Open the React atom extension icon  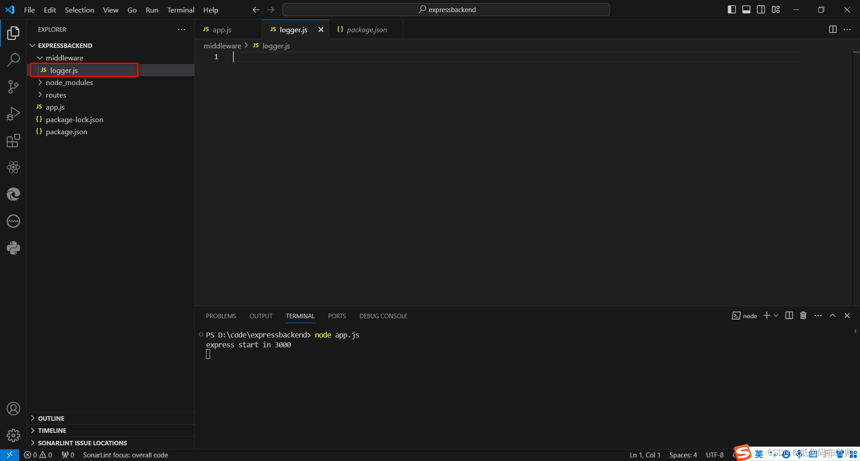[x=13, y=167]
